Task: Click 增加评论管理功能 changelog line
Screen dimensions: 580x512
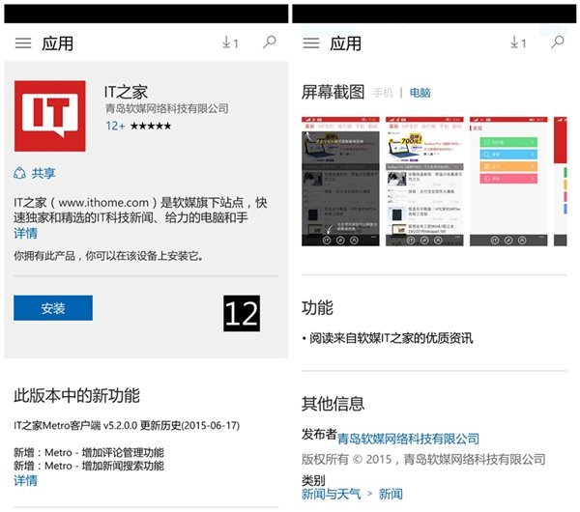Action: point(89,452)
